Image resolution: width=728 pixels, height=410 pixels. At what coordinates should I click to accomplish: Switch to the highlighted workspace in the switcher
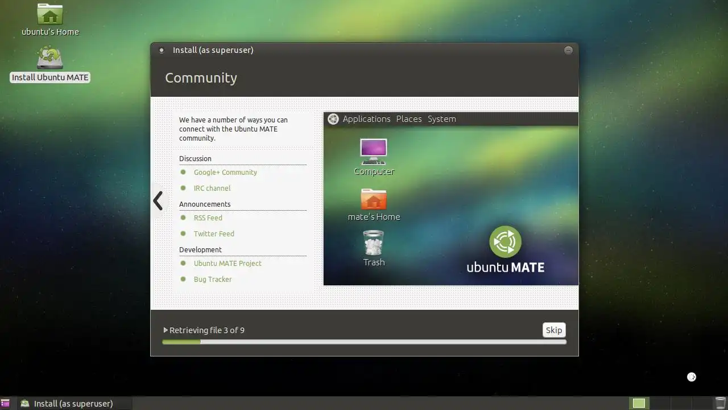pos(639,403)
